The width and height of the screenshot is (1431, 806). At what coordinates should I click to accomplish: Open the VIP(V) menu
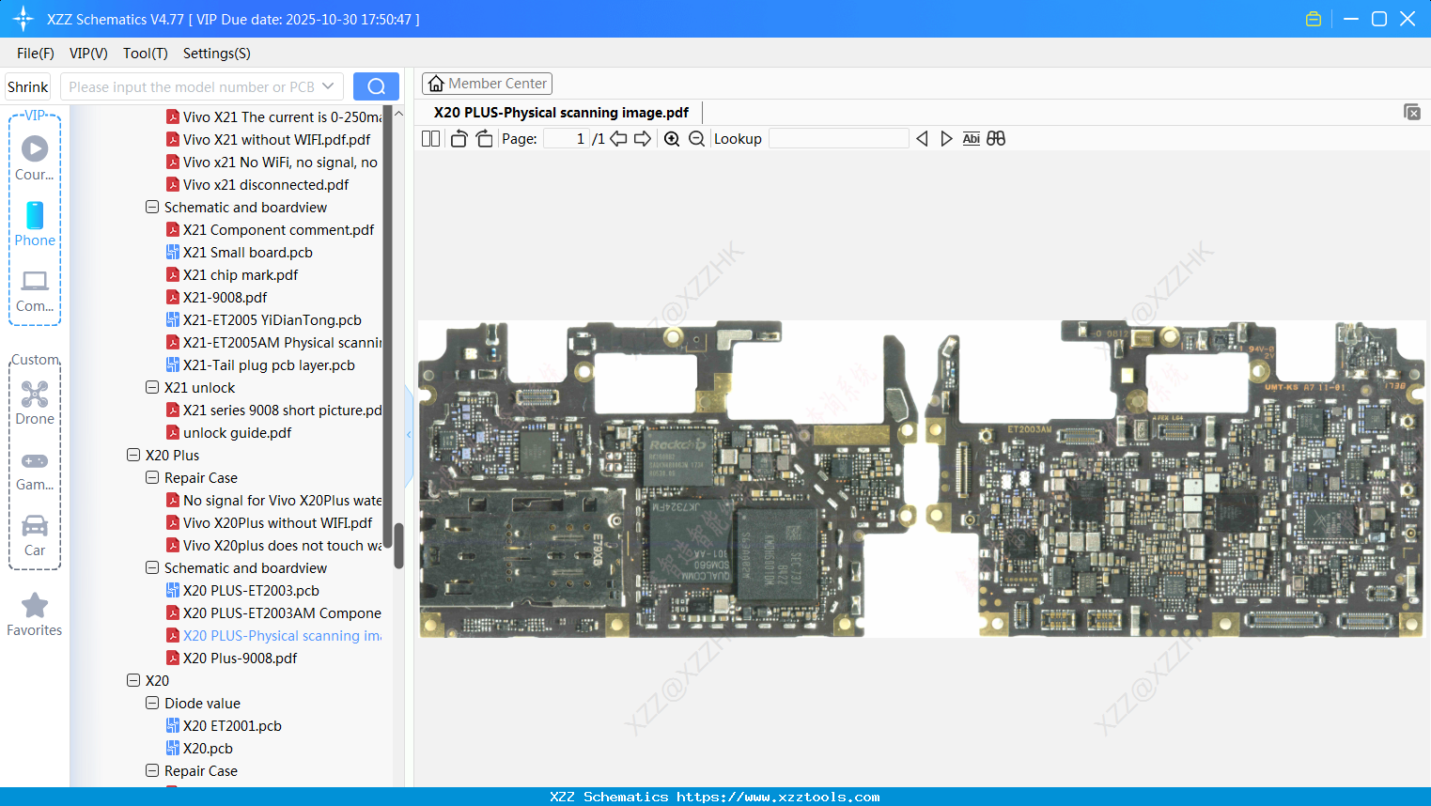tap(88, 54)
